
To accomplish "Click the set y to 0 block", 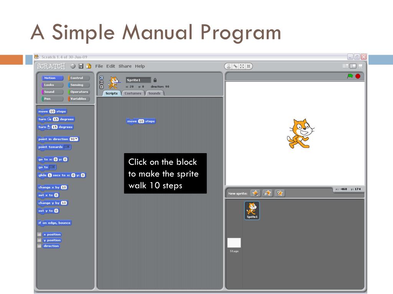I will point(48,211).
